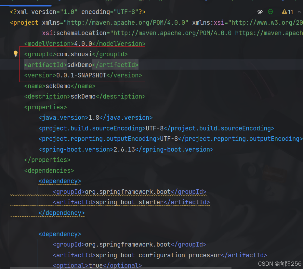The width and height of the screenshot is (303, 269).
Task: Click the project.build.sourceEncoding UTF-8 line
Action: pos(156,128)
